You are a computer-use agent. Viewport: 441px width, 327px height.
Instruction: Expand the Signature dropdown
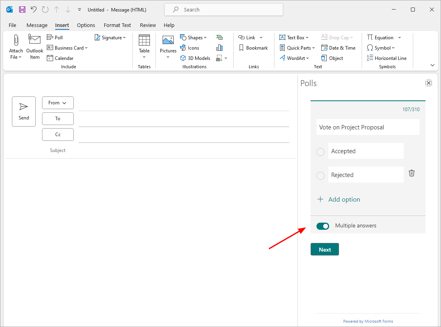(110, 37)
